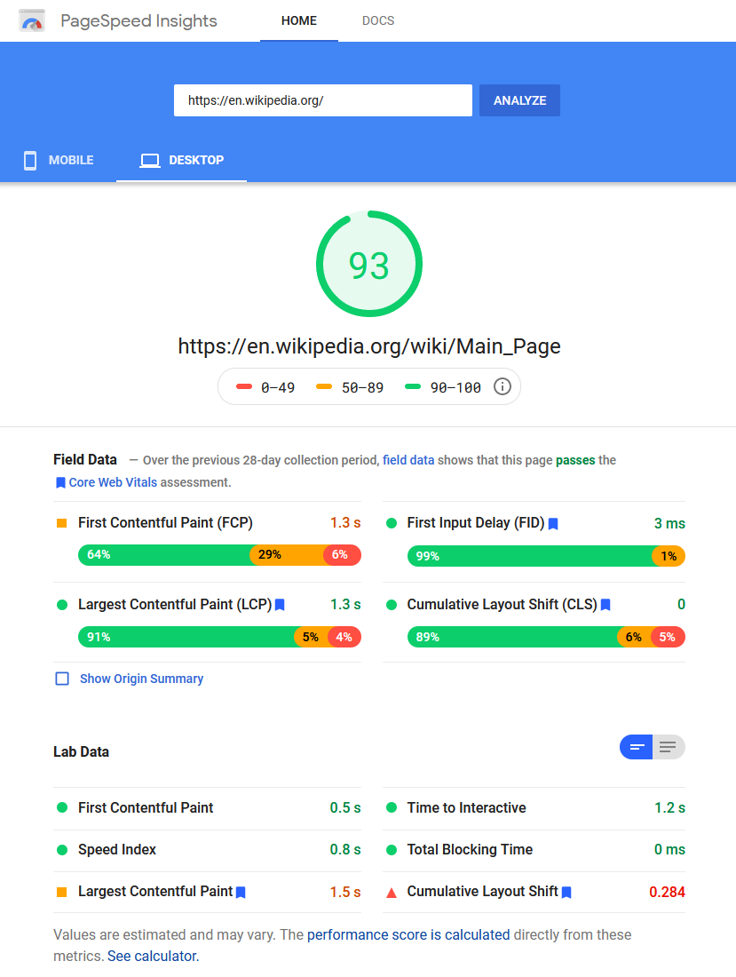Click the field Cumulative Layout Shift (CLS) bookmark icon
Screen dimensions: 736x977
[x=605, y=605]
